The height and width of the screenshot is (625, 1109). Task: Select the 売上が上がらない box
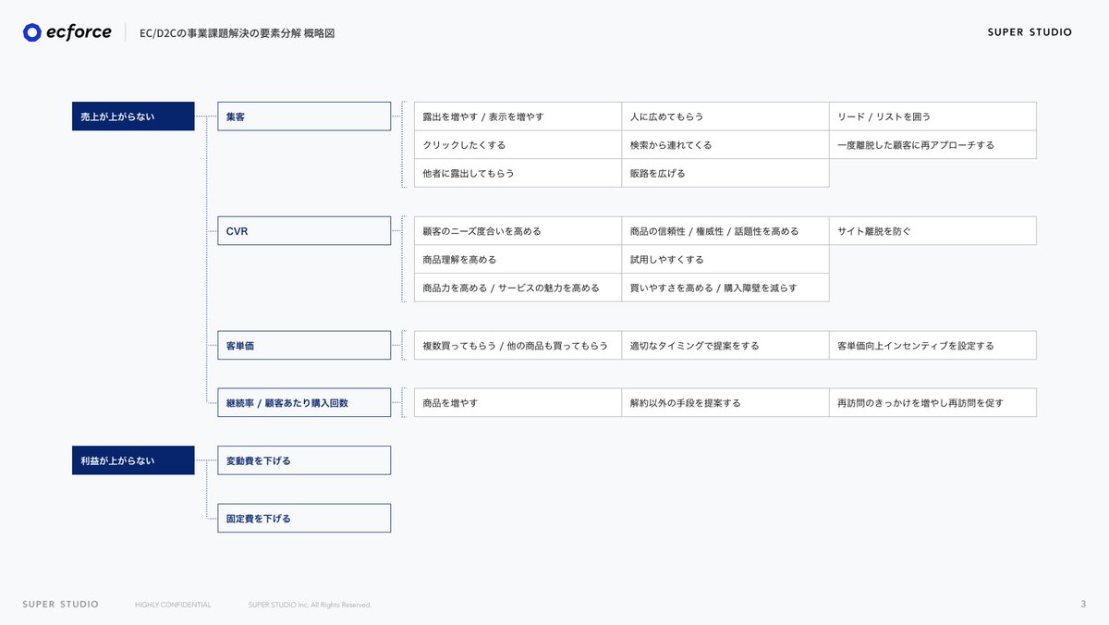tap(133, 116)
